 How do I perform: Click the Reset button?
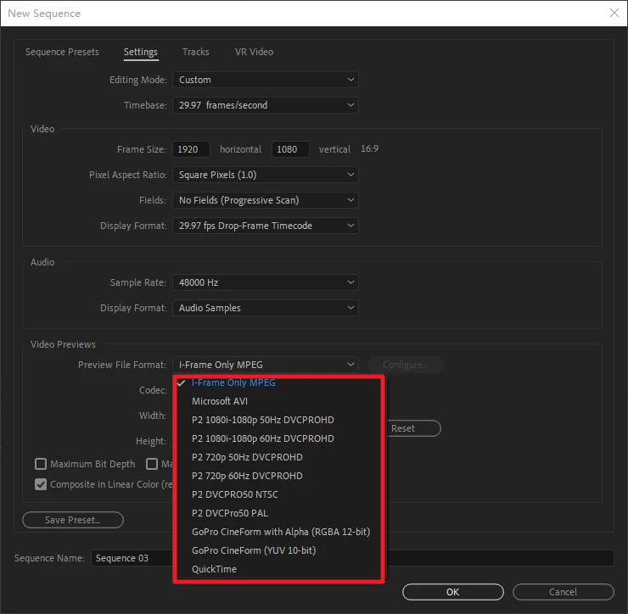413,428
